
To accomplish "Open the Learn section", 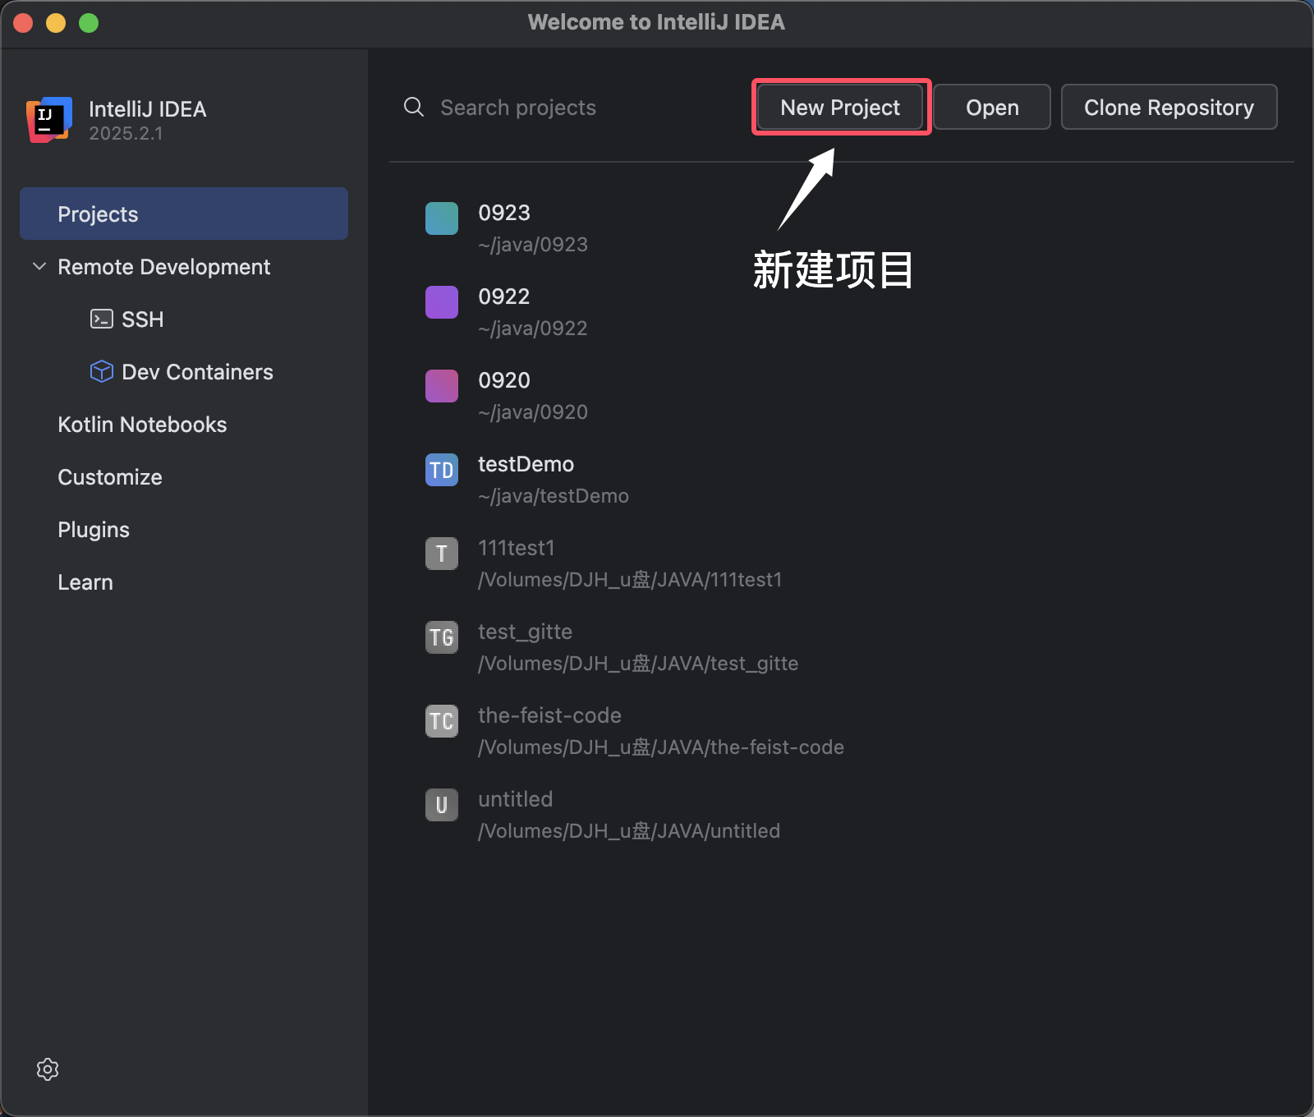I will point(85,581).
